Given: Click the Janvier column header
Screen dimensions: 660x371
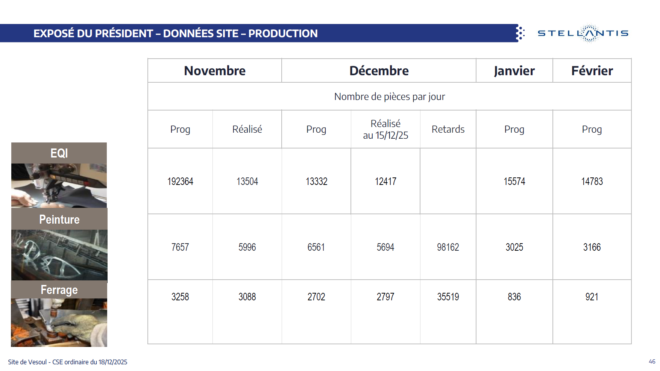Looking at the screenshot, I should [514, 71].
